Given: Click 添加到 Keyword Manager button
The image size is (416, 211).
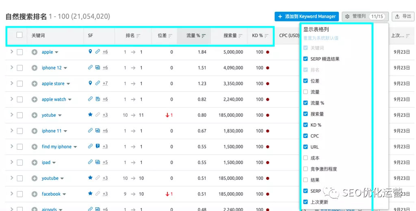Looking at the screenshot, I should pos(307,17).
